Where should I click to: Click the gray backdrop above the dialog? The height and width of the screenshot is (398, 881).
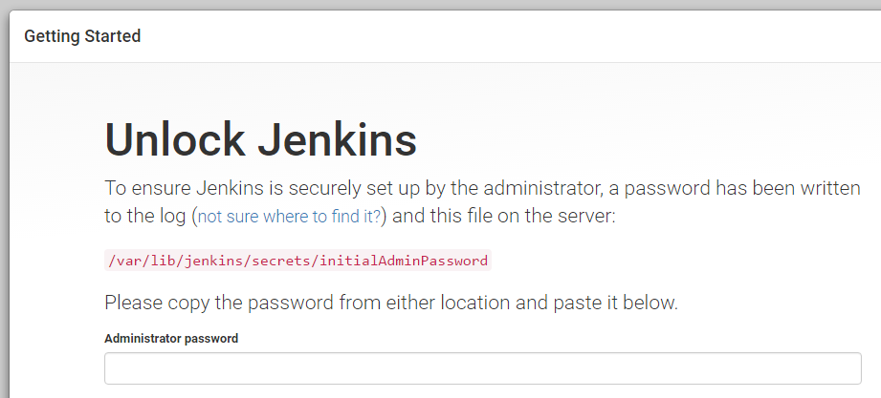pos(440,6)
